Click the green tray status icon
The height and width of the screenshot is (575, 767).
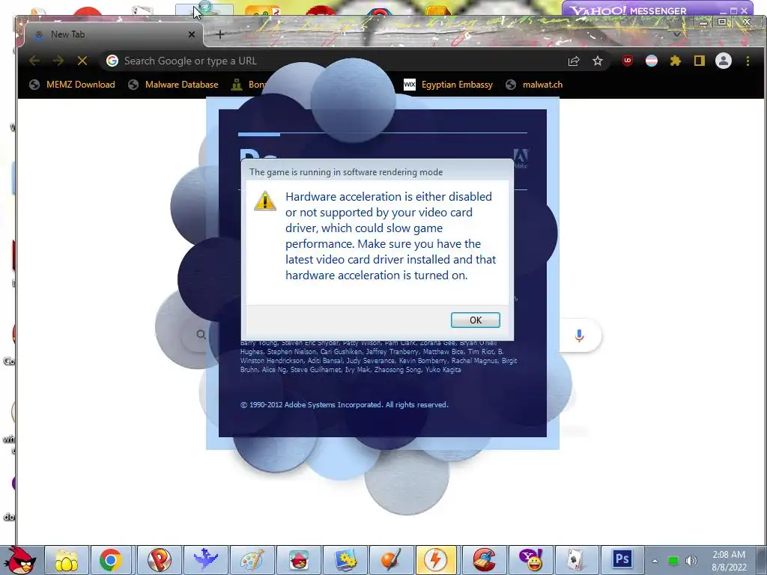(x=673, y=561)
